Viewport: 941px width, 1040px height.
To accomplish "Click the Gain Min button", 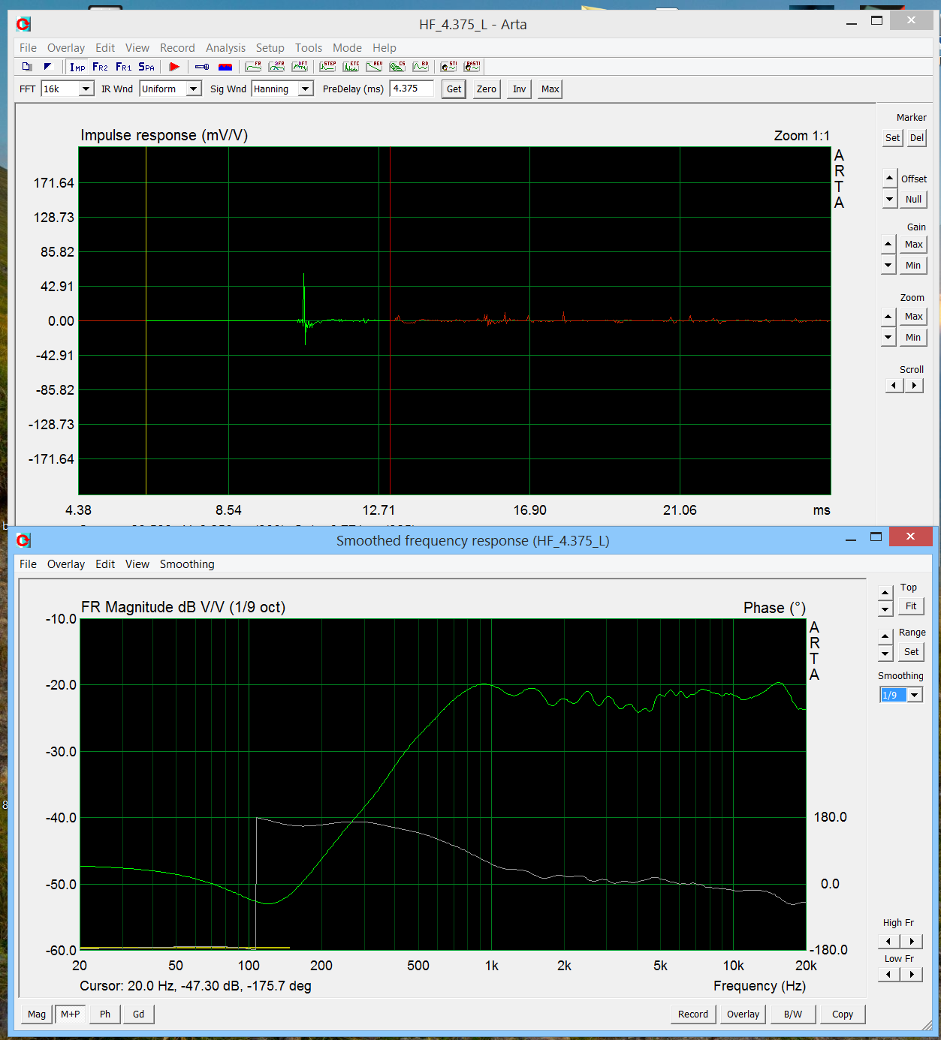I will coord(913,266).
